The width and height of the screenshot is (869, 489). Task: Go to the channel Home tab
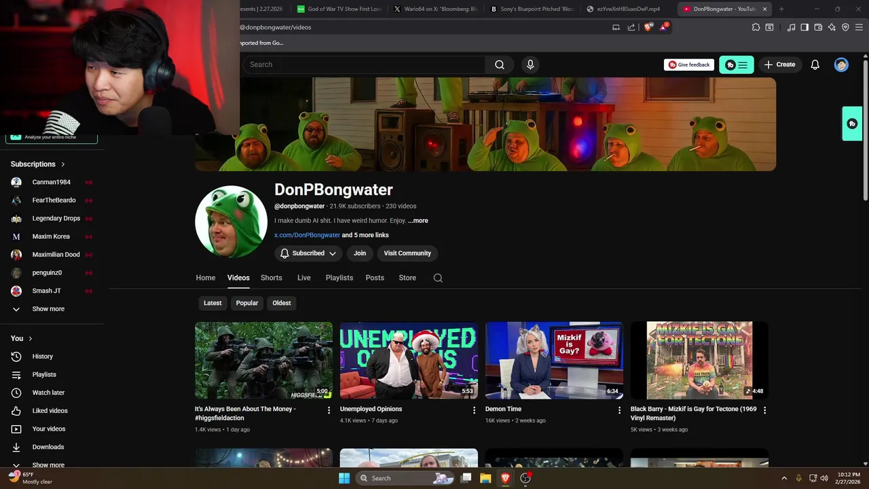click(206, 278)
